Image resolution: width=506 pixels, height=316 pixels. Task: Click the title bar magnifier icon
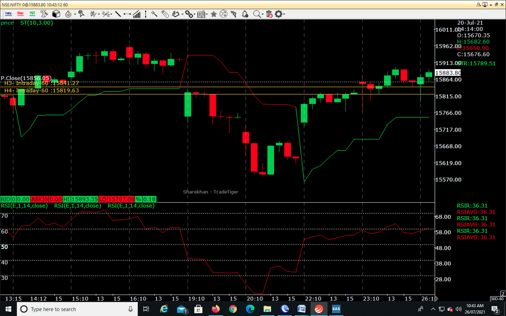pyautogui.click(x=479, y=4)
